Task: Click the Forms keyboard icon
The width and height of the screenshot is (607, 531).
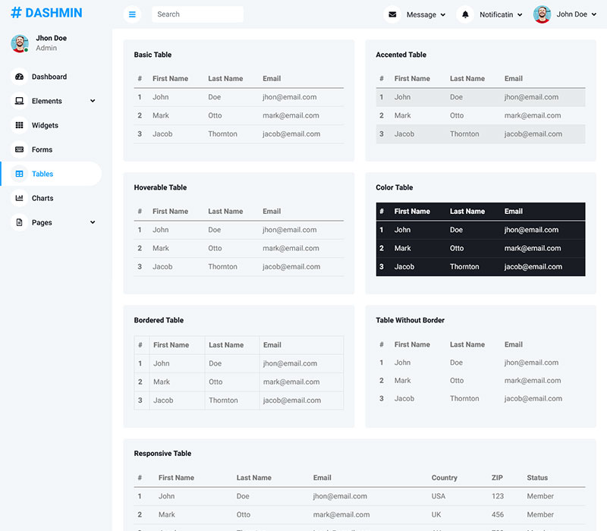Action: click(20, 149)
